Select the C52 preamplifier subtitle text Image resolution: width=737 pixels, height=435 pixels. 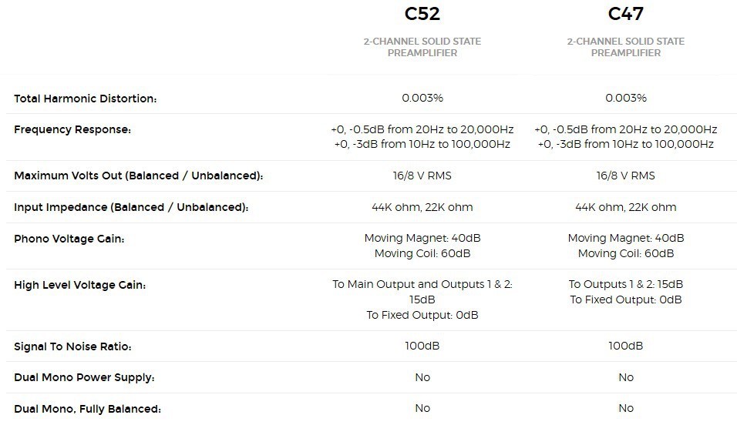422,47
